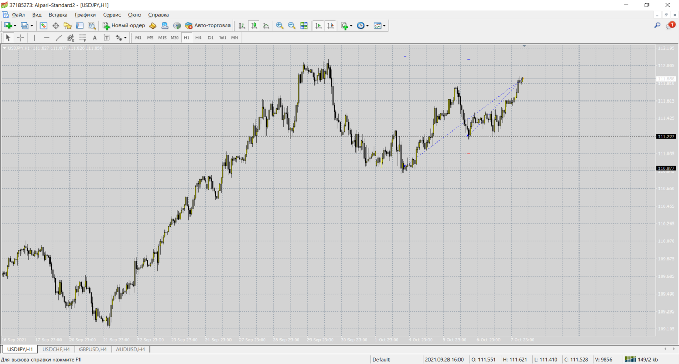The width and height of the screenshot is (679, 364).
Task: Open the Окно menu
Action: point(135,15)
